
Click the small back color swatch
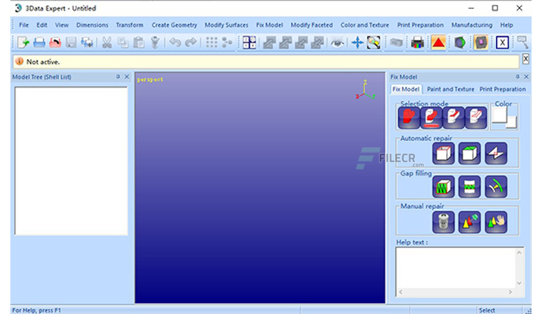coord(512,123)
